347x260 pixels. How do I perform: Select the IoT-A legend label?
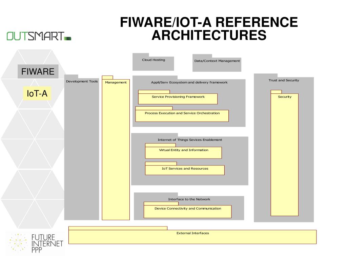(37, 93)
